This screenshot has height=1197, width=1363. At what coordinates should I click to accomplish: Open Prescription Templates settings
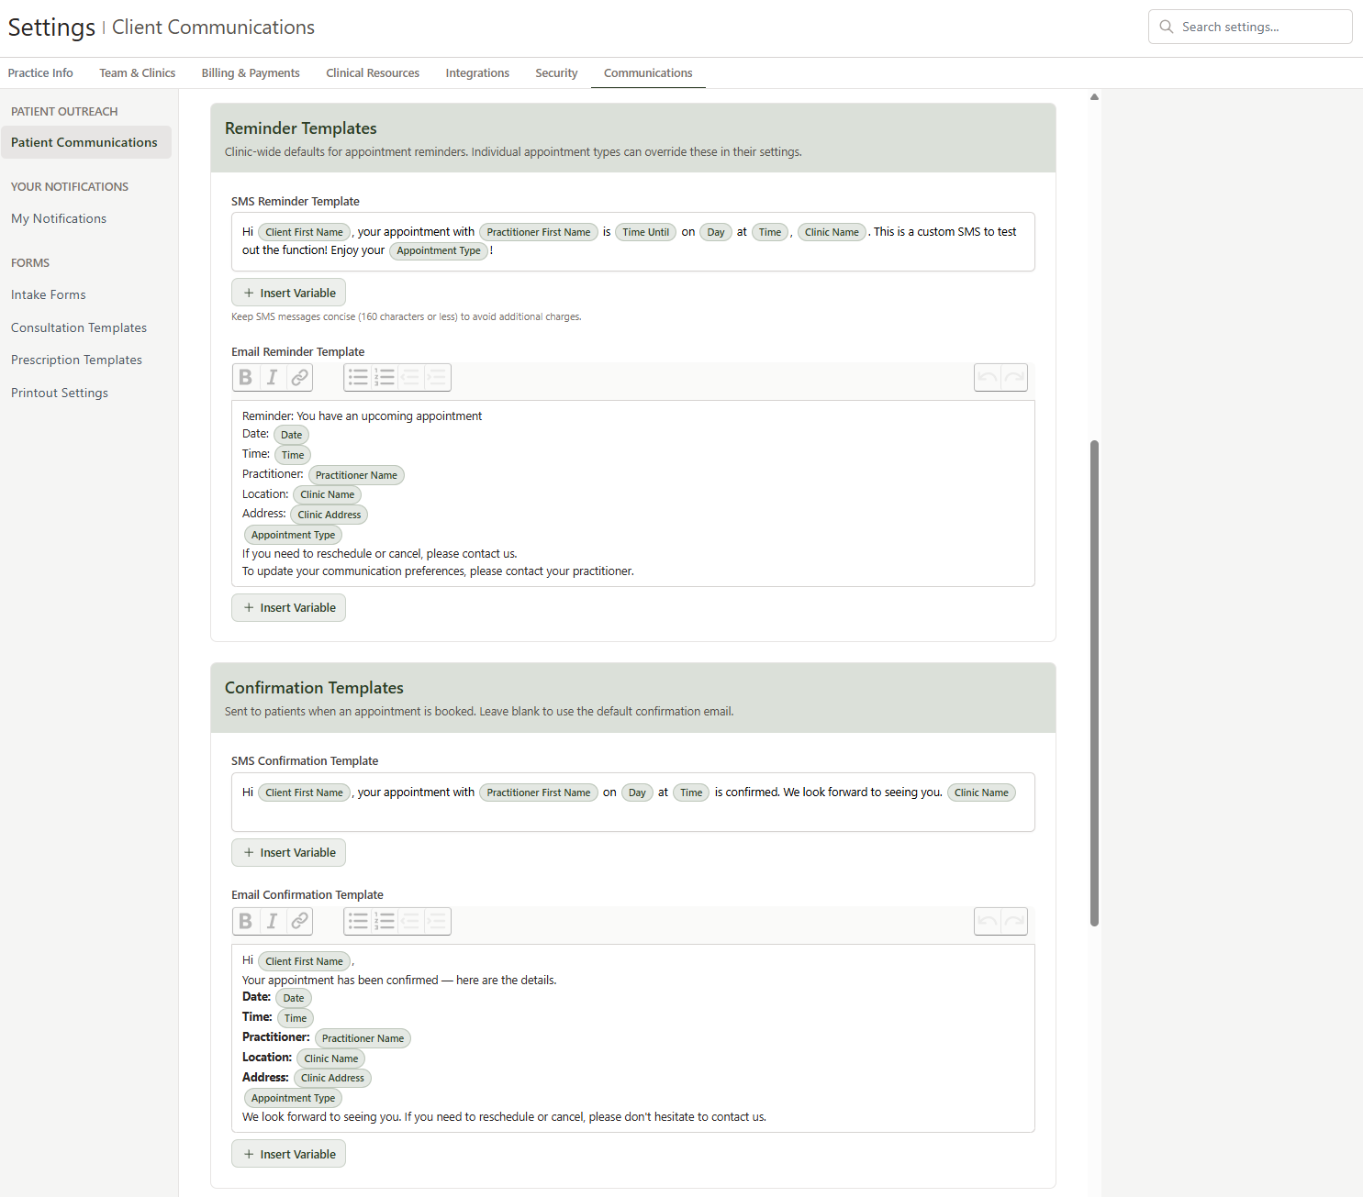pyautogui.click(x=76, y=360)
